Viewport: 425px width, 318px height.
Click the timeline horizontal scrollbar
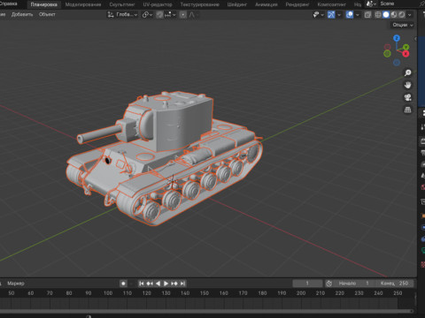pos(206,311)
